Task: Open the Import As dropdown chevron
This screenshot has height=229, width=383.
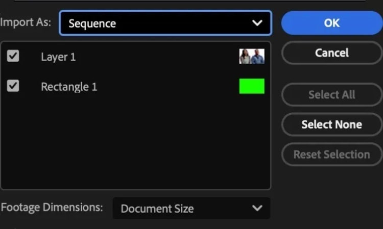Action: (257, 23)
